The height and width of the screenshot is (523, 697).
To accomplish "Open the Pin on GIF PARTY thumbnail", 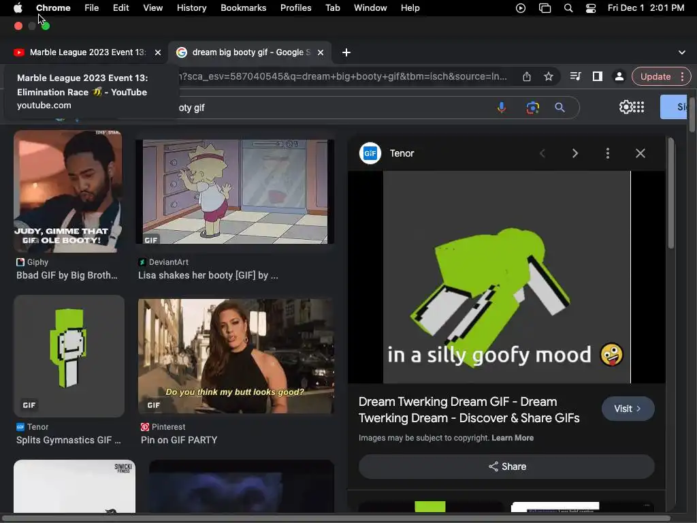I will click(x=236, y=355).
